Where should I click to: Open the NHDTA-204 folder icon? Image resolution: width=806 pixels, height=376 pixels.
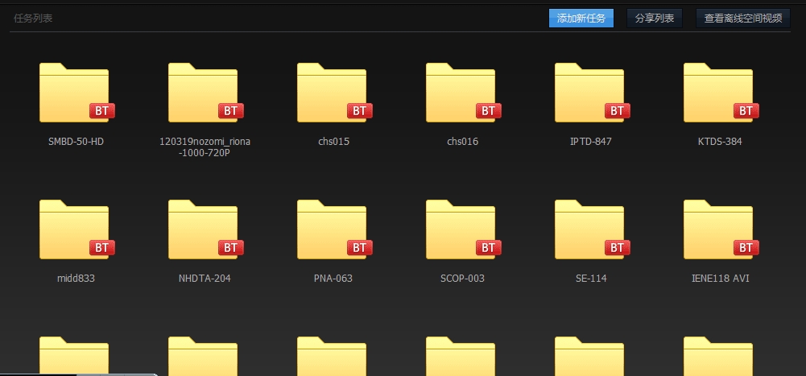click(205, 229)
